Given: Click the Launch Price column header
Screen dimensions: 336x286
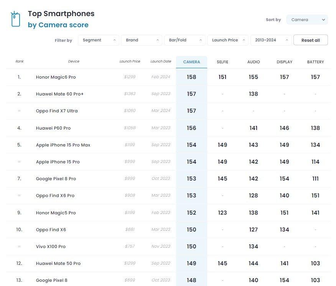Looking at the screenshot, I should [130, 61].
